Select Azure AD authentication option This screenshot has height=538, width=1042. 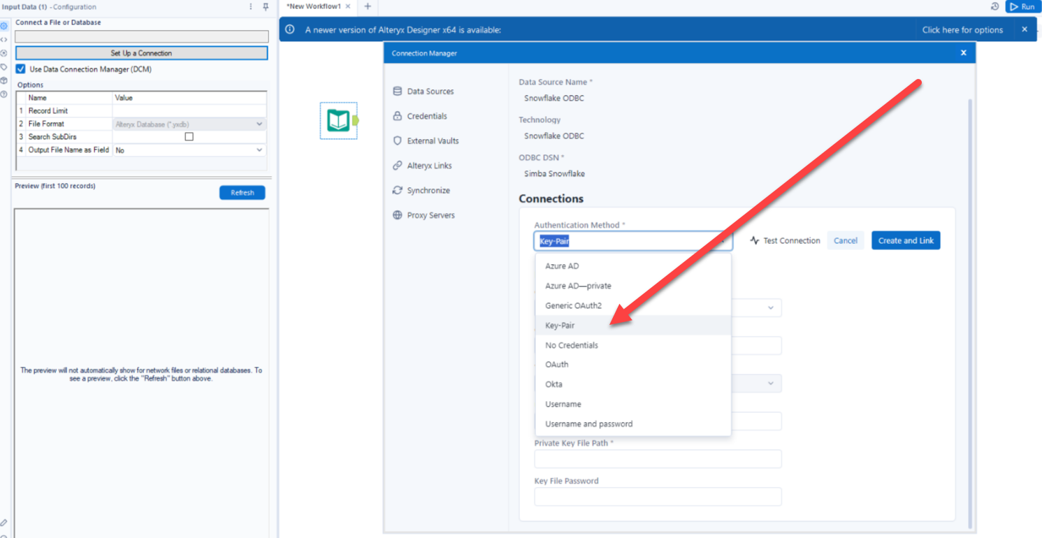tap(633, 266)
